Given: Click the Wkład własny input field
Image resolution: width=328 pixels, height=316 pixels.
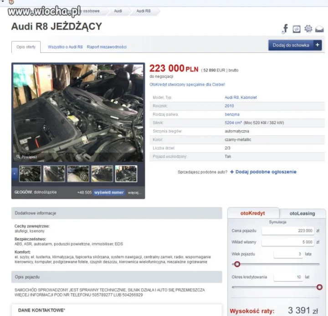Looking at the screenshot, I should point(287,242).
